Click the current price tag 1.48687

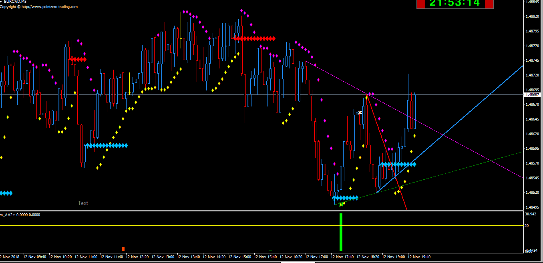click(533, 95)
